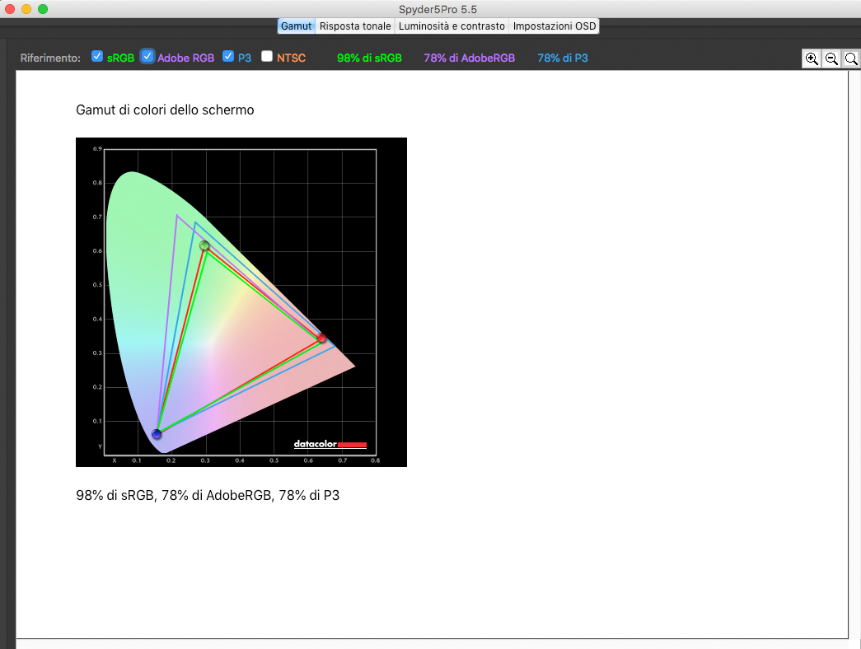This screenshot has height=649, width=861.
Task: Click the zoom in magnifier icon
Action: [812, 58]
